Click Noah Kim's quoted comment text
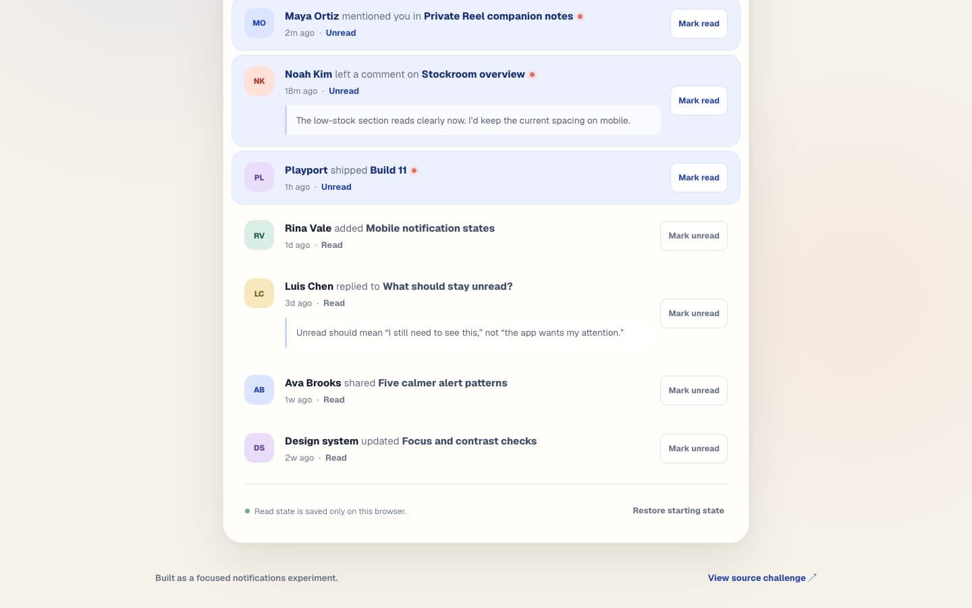This screenshot has height=608, width=972. tap(463, 121)
